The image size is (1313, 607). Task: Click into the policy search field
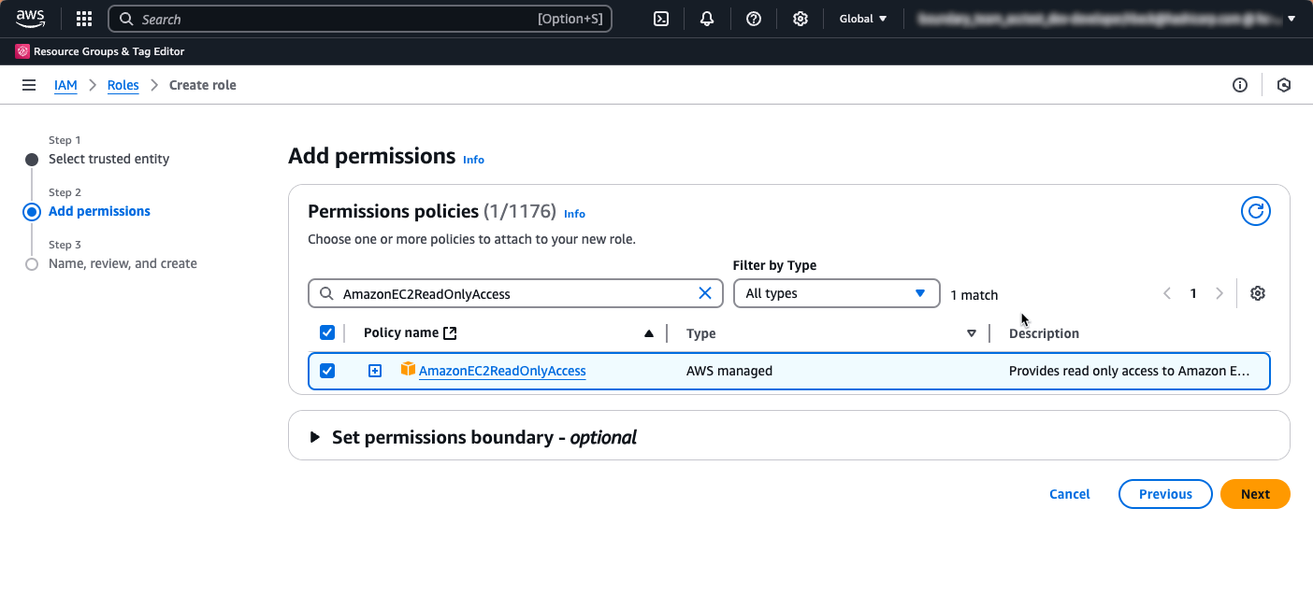[x=515, y=293]
